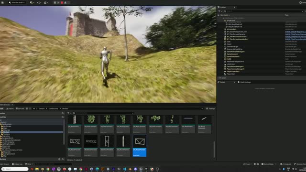
Task: Select HUD actor in Outliner
Action: [229, 59]
